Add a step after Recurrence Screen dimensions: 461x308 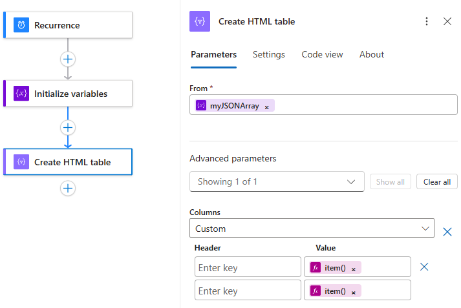click(68, 59)
